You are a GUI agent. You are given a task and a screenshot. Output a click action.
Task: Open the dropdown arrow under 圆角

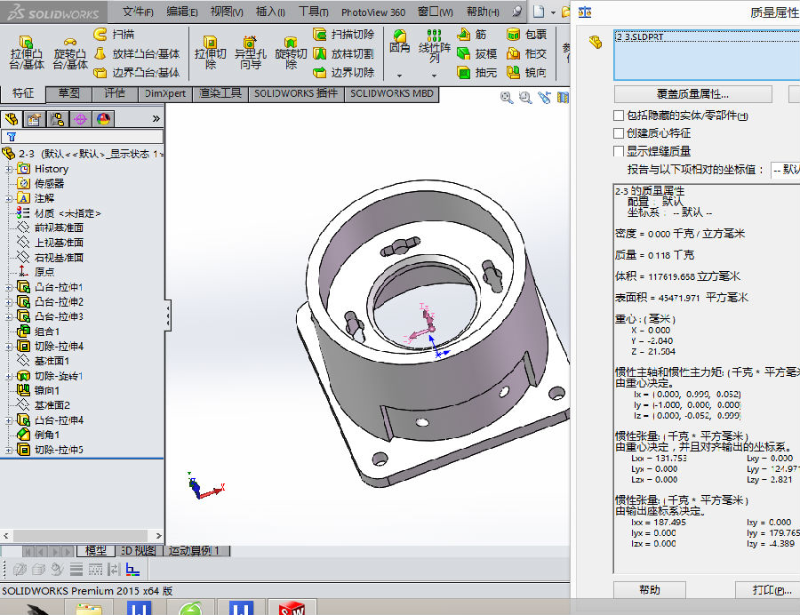(399, 76)
